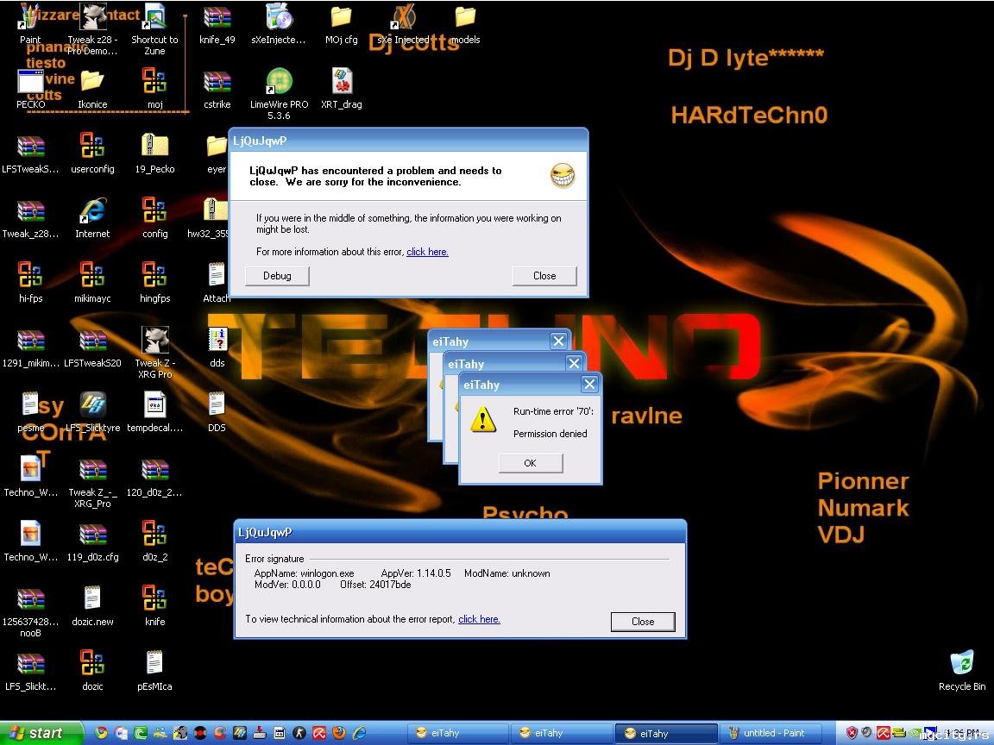Image resolution: width=994 pixels, height=745 pixels.
Task: Open the MOj cfg folder
Action: coord(341,24)
